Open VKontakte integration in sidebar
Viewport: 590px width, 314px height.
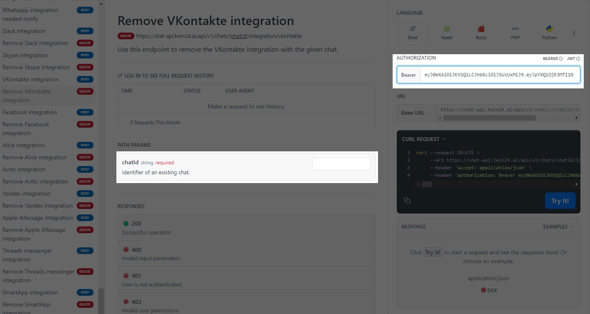click(48, 79)
